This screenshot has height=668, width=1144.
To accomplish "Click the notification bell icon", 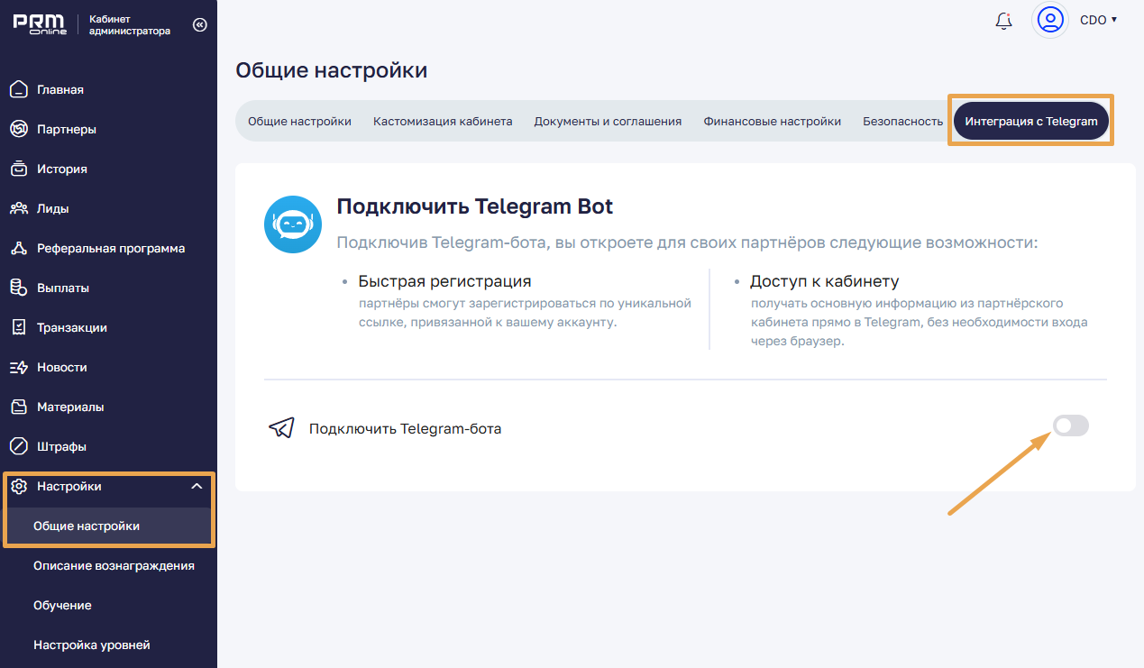I will [x=1003, y=21].
